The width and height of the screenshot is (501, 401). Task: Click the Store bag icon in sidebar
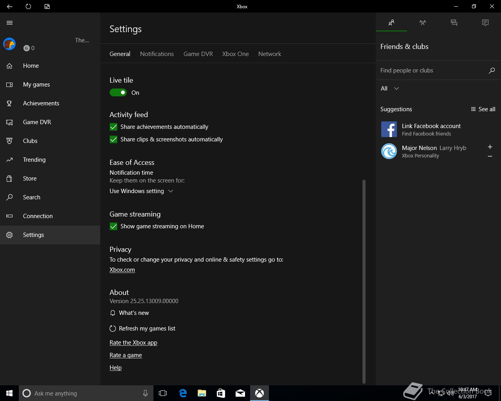(x=9, y=179)
